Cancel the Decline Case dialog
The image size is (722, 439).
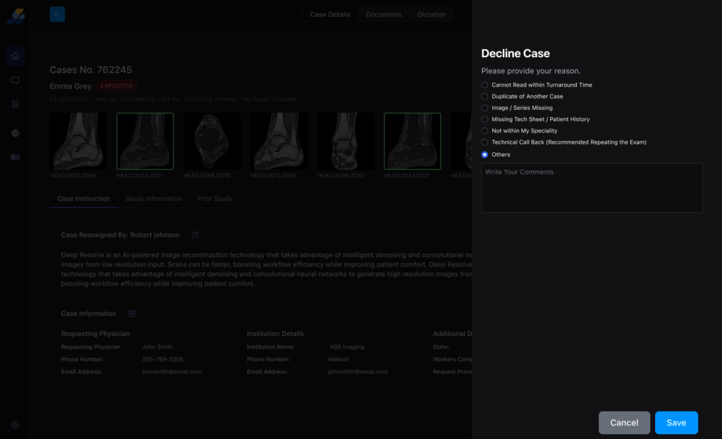[624, 423]
